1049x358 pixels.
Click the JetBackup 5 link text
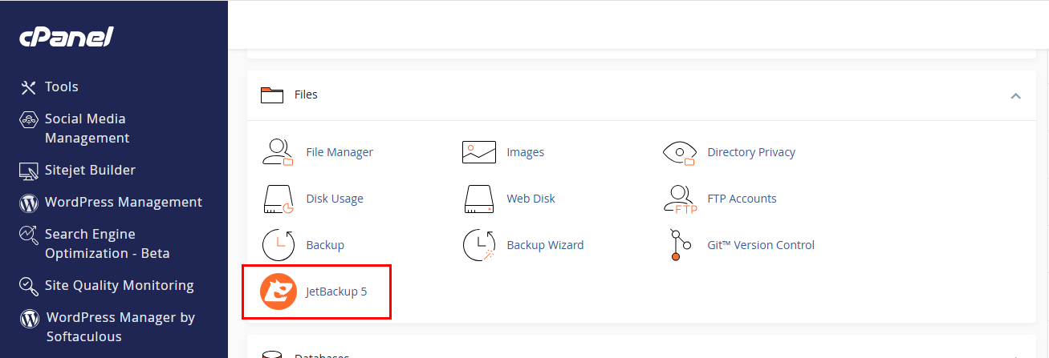(x=336, y=292)
